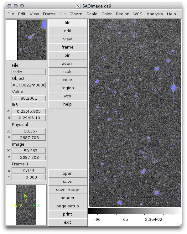Viewport: 187px width, 234px height.
Task: Click the pixel Value field showing 88.2061
Action: coord(29,98)
